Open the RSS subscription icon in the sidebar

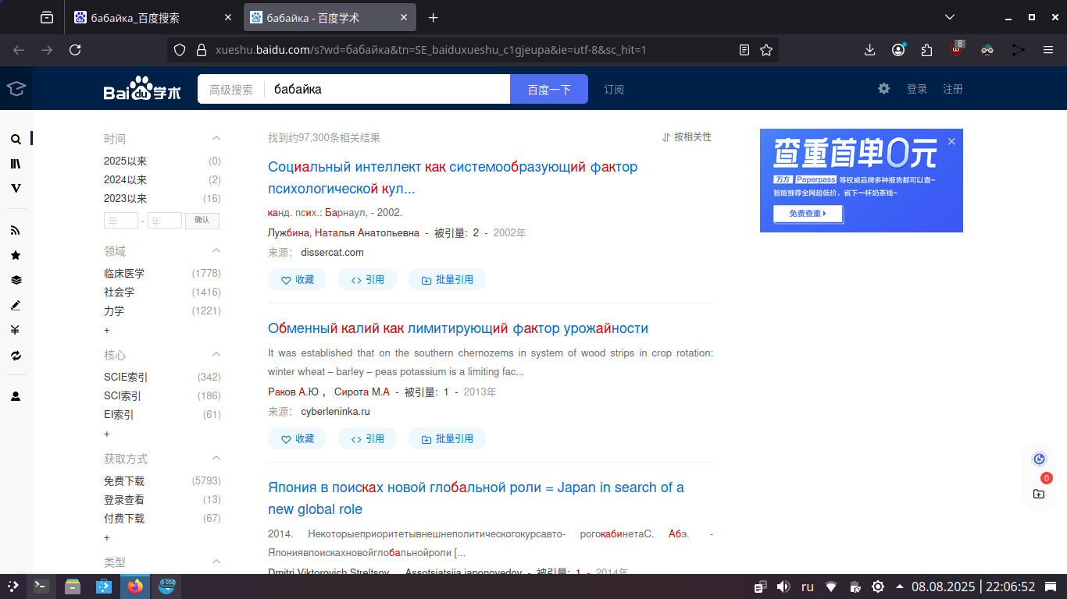16,230
